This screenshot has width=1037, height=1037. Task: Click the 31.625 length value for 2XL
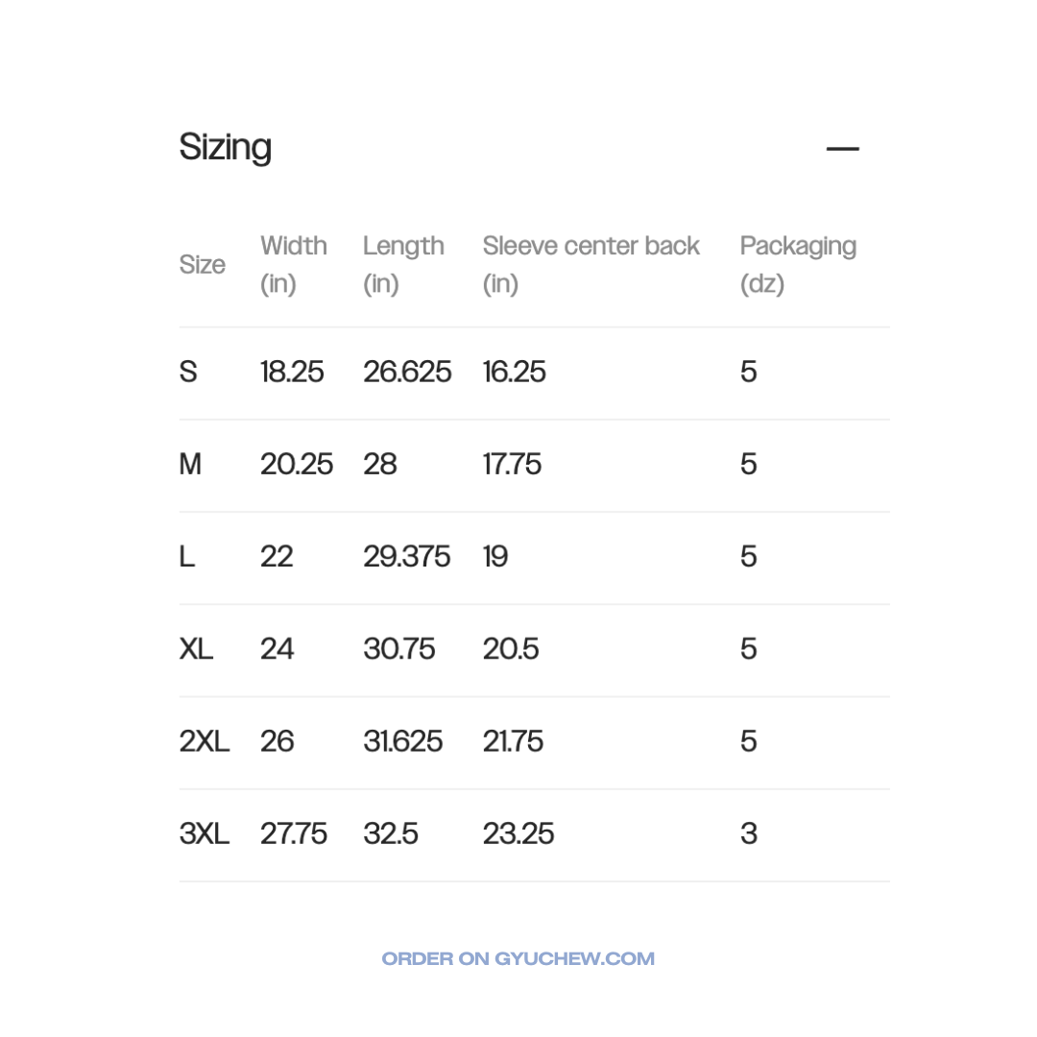tap(403, 741)
